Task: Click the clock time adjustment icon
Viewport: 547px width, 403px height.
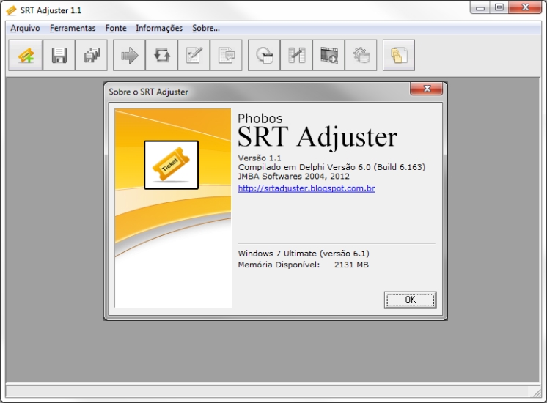Action: click(x=264, y=56)
